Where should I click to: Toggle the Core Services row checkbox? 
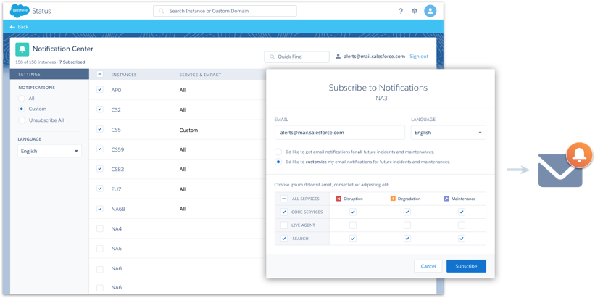[284, 212]
